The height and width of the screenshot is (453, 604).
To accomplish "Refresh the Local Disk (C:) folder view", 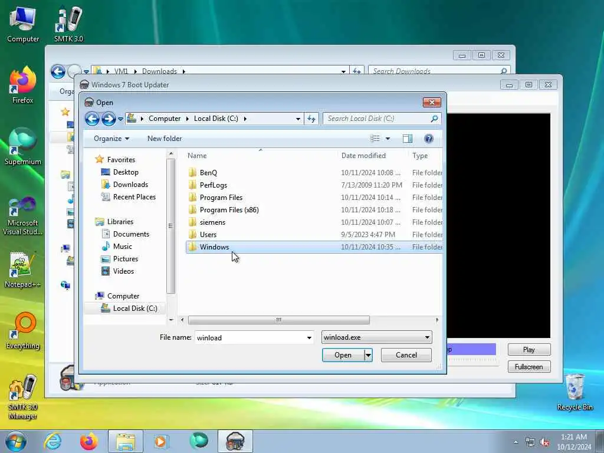I will (x=311, y=119).
